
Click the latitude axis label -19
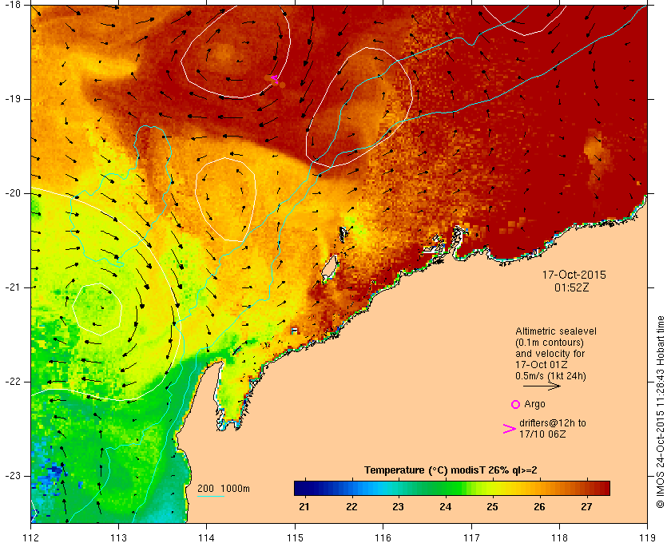[12, 99]
